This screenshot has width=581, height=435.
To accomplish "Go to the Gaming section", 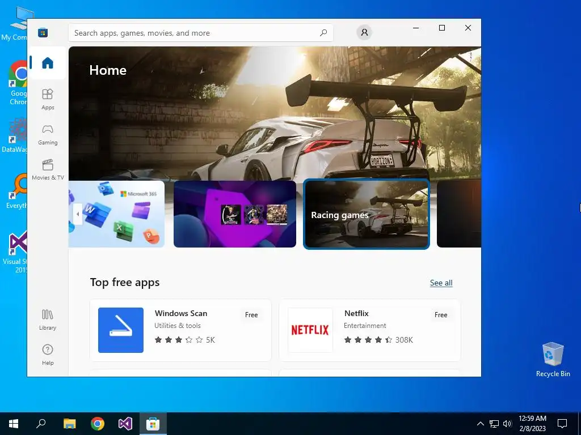I will pyautogui.click(x=48, y=135).
